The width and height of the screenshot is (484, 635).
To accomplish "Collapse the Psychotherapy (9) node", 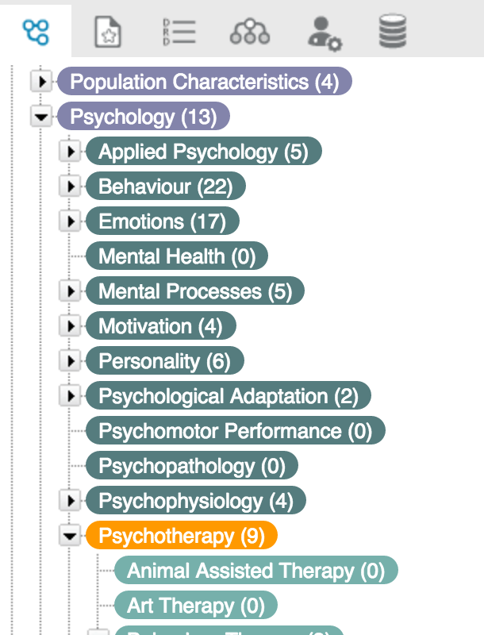I will 70,536.
